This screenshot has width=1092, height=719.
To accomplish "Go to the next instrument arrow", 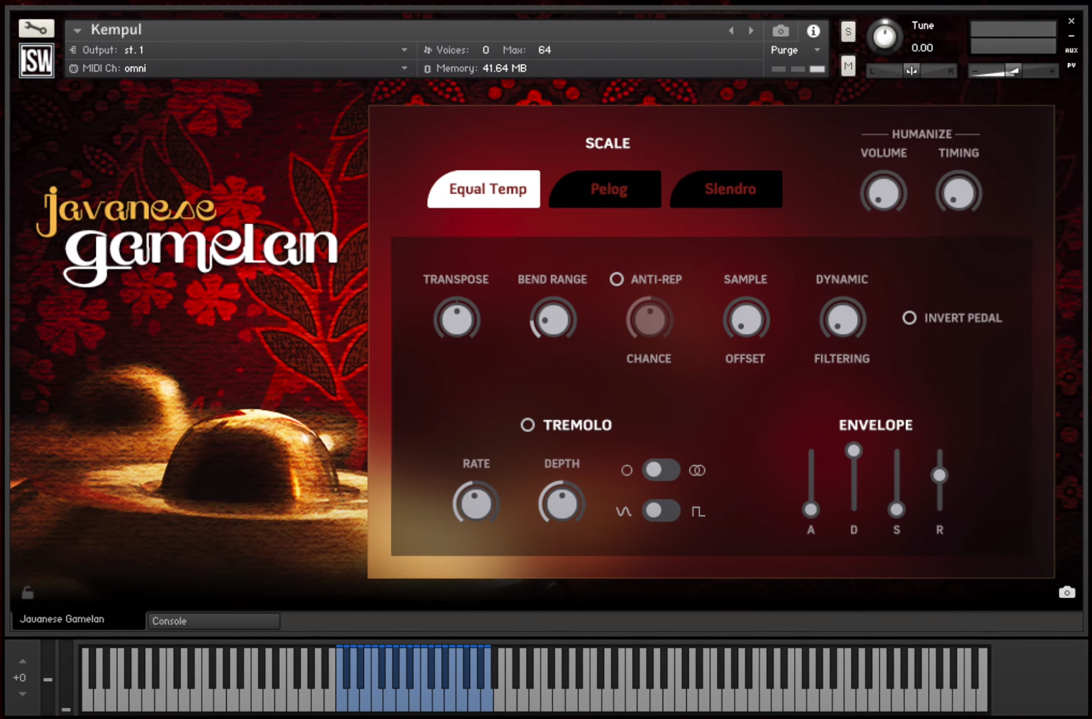I will [751, 30].
